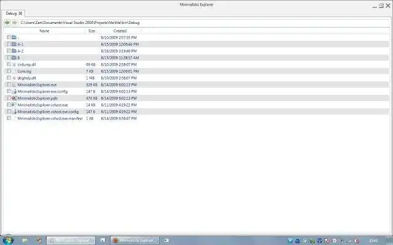393x245 pixels.
Task: Tick the checkbox for MinimalisticExplorer.exe
Action: coord(9,85)
